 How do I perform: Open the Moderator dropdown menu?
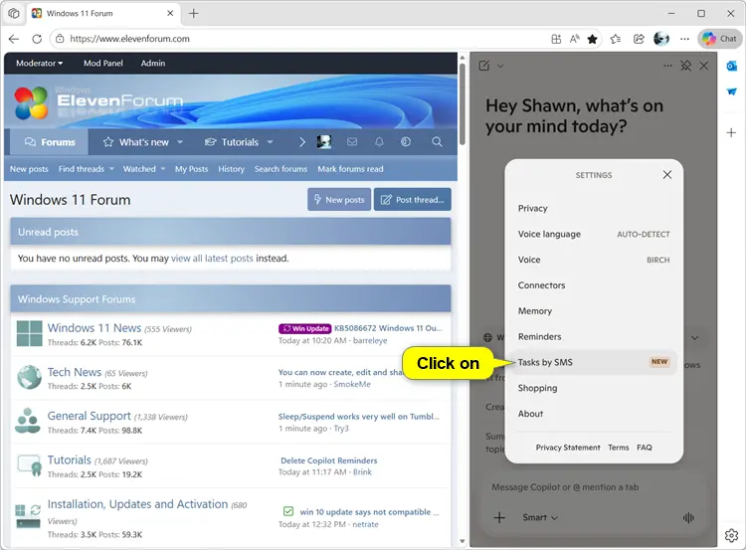[39, 64]
